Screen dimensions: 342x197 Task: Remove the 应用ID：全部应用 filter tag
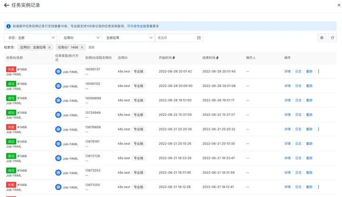49,47
